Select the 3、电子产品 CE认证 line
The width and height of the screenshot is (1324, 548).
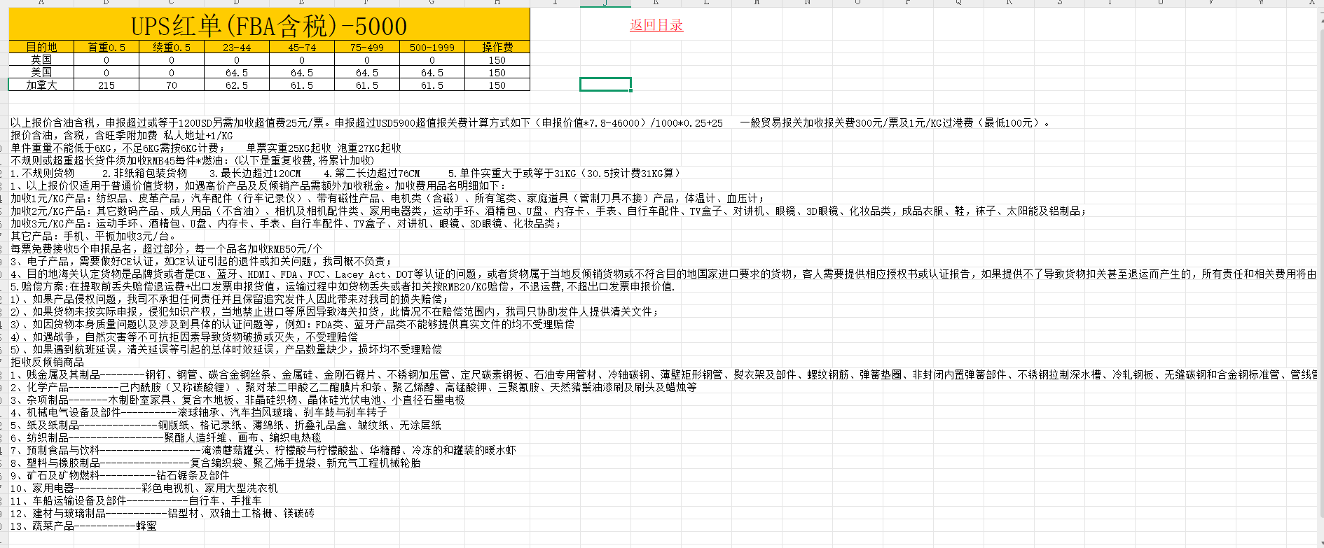click(x=201, y=262)
